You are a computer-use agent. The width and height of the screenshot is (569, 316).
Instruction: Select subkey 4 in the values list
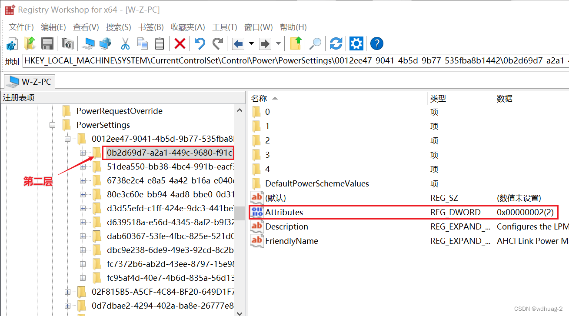point(267,169)
